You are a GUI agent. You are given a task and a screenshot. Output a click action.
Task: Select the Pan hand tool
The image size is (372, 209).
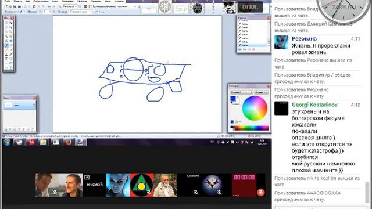click(x=11, y=36)
